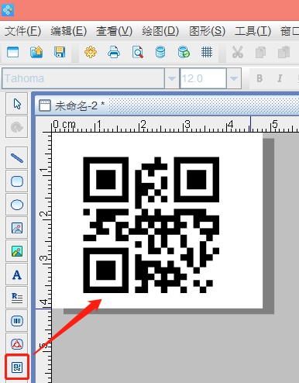Pick the rounded rectangle tool

pos(17,181)
